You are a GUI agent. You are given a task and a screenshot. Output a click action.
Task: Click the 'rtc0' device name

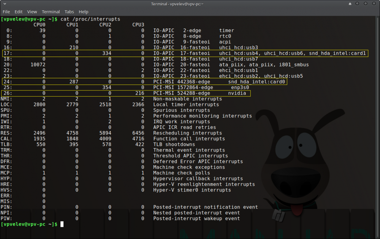[225, 36]
